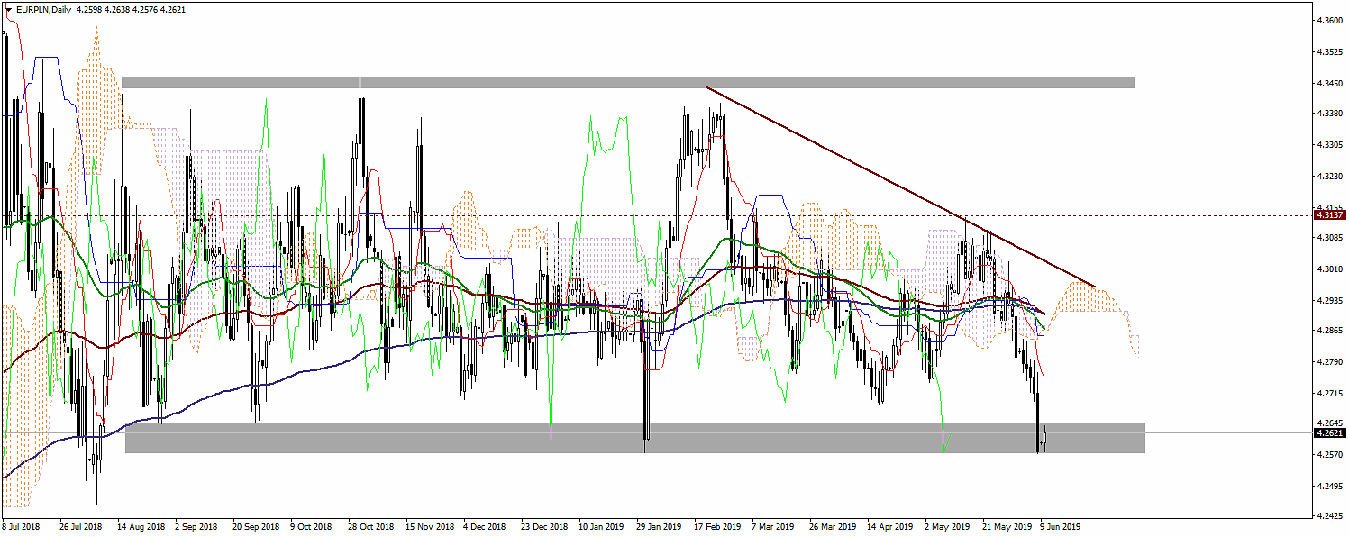Click the 23 Dec 2018 date label
Screen dimensions: 1349x537
[544, 525]
